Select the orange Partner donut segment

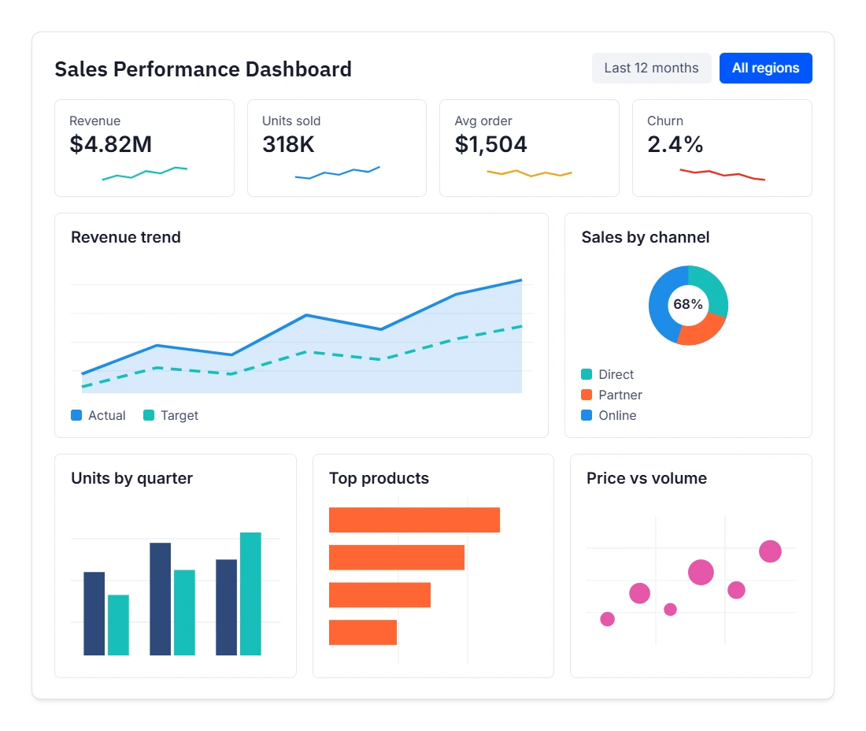[x=704, y=332]
